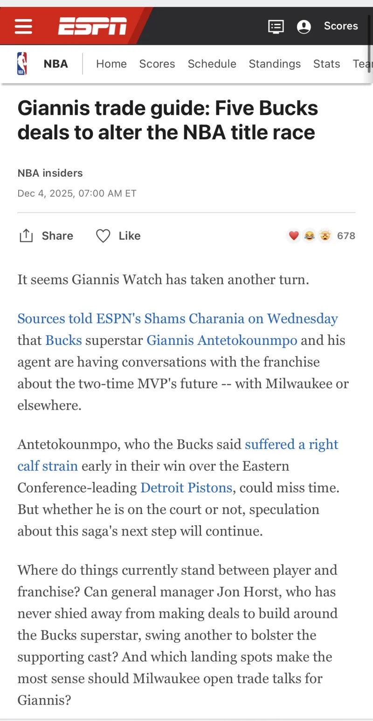Open the NBA Schedule tab
The width and height of the screenshot is (373, 721).
(x=212, y=64)
